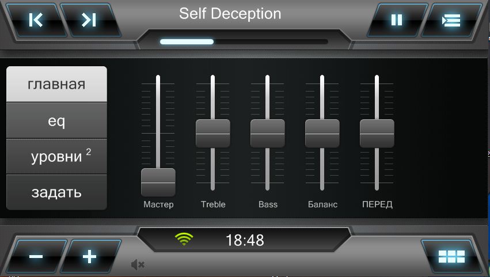
Task: Click the green Wi-Fi status icon
Action: point(184,239)
